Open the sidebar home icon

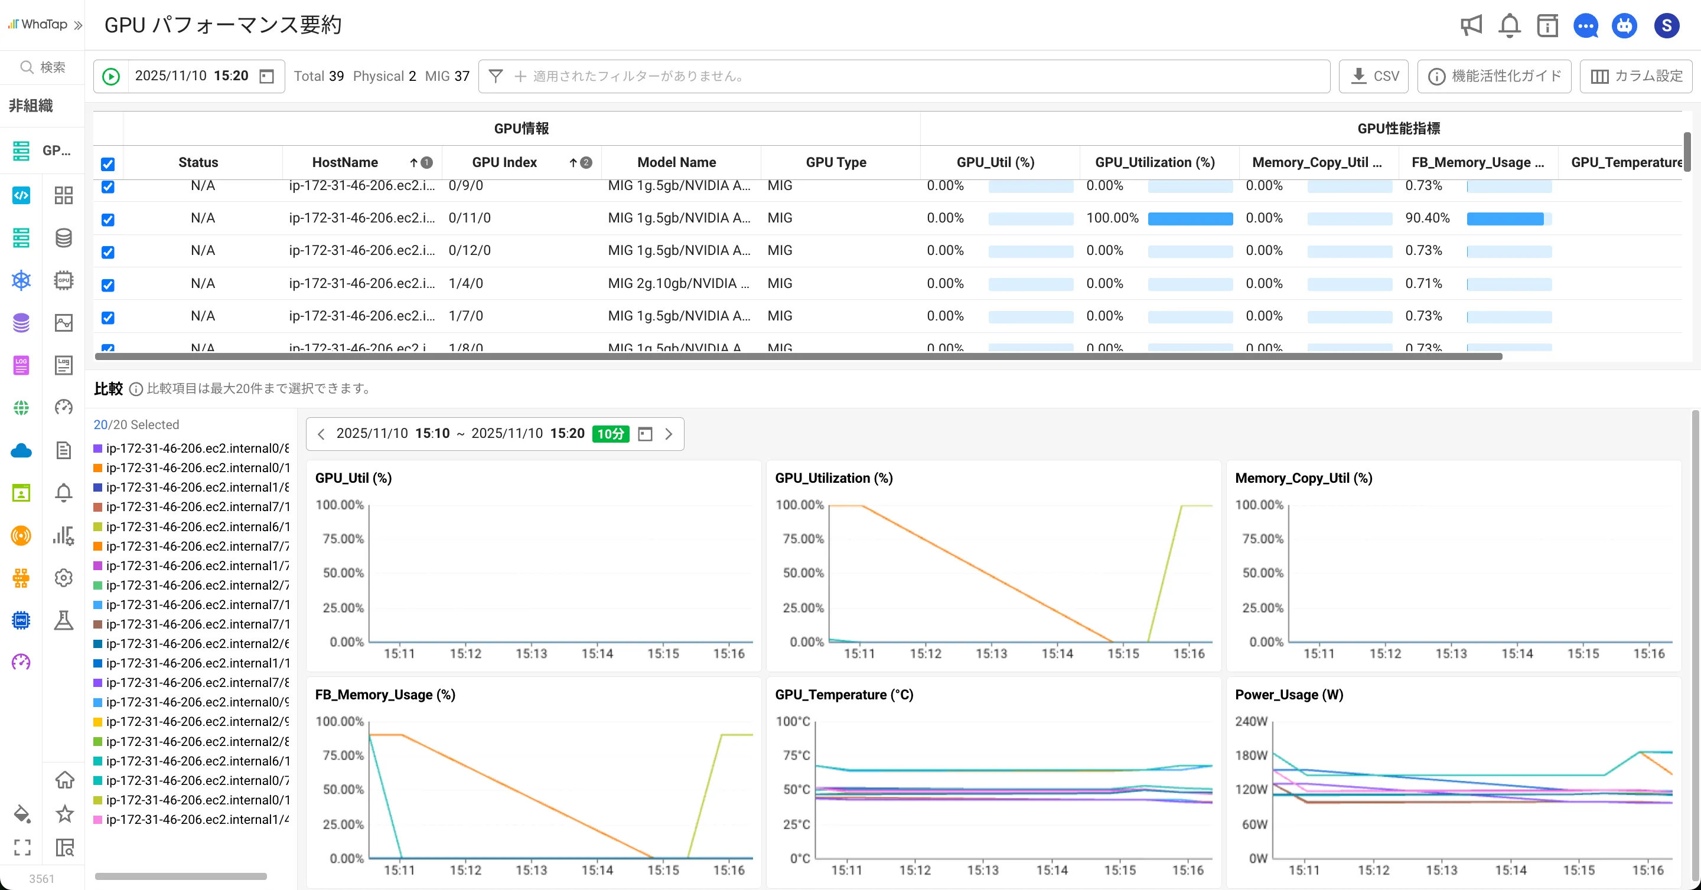(x=64, y=780)
